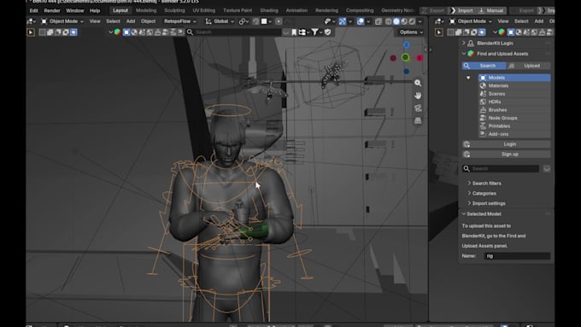The width and height of the screenshot is (581, 327).
Task: Switch to the UV Editing workspace tab
Action: click(x=204, y=10)
